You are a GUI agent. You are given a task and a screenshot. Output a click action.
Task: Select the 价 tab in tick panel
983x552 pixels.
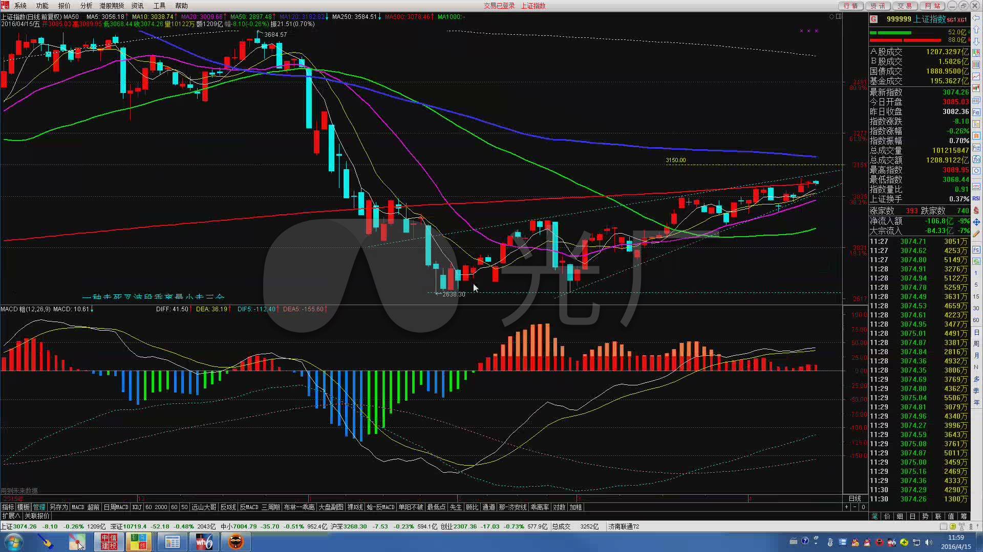click(x=887, y=516)
